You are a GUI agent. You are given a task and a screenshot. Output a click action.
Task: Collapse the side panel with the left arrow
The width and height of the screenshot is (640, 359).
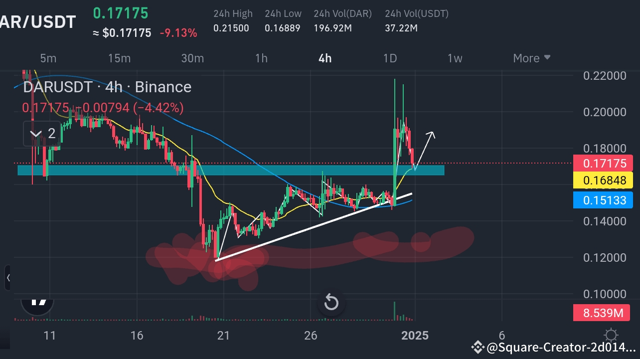(x=8, y=278)
